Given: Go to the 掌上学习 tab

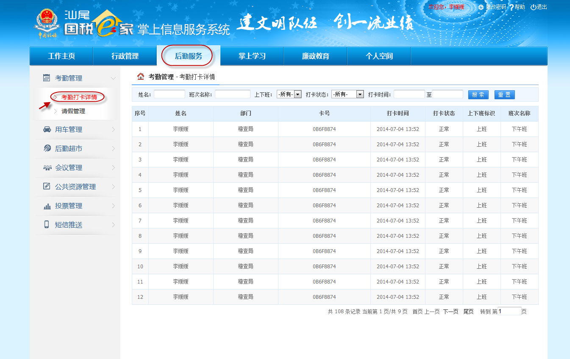Looking at the screenshot, I should (x=252, y=56).
